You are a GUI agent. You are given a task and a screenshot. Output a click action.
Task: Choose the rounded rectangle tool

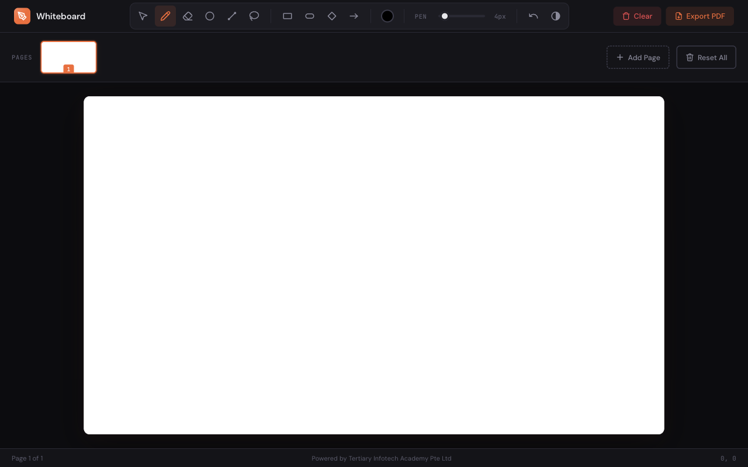pos(310,16)
